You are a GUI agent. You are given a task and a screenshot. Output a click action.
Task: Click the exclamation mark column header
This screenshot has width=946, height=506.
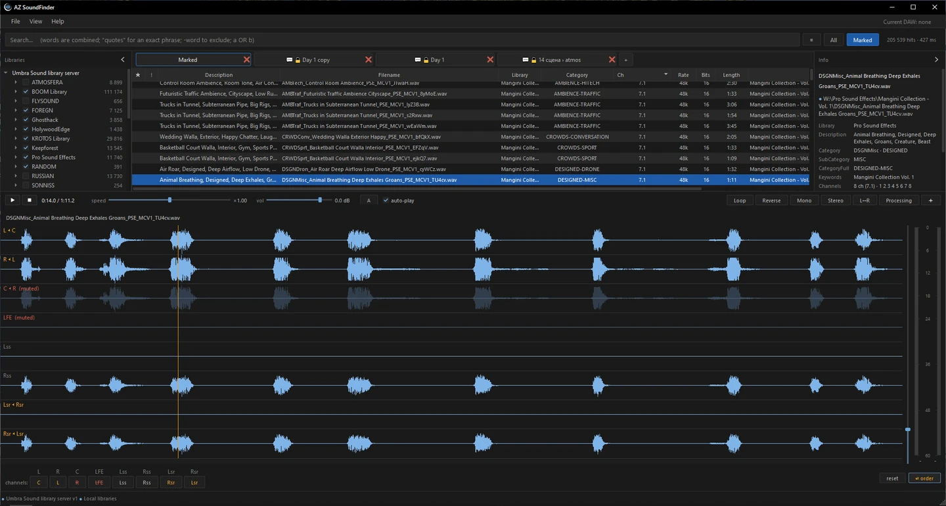tap(151, 75)
